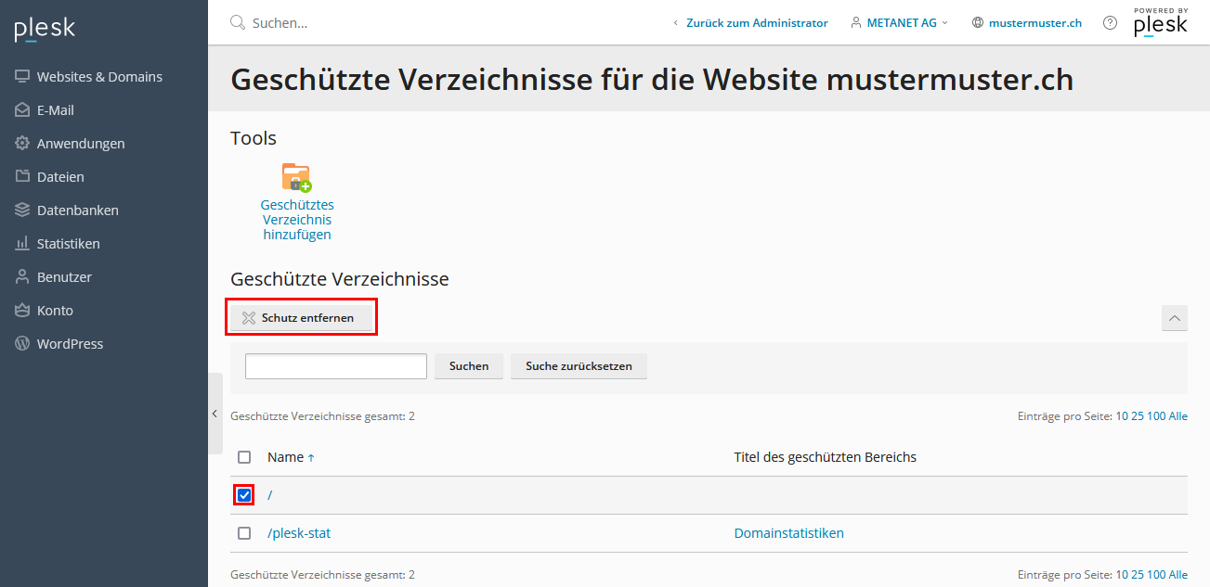Collapse the search panel with the chevron button
Viewport: 1210px width, 587px height.
[x=1175, y=318]
